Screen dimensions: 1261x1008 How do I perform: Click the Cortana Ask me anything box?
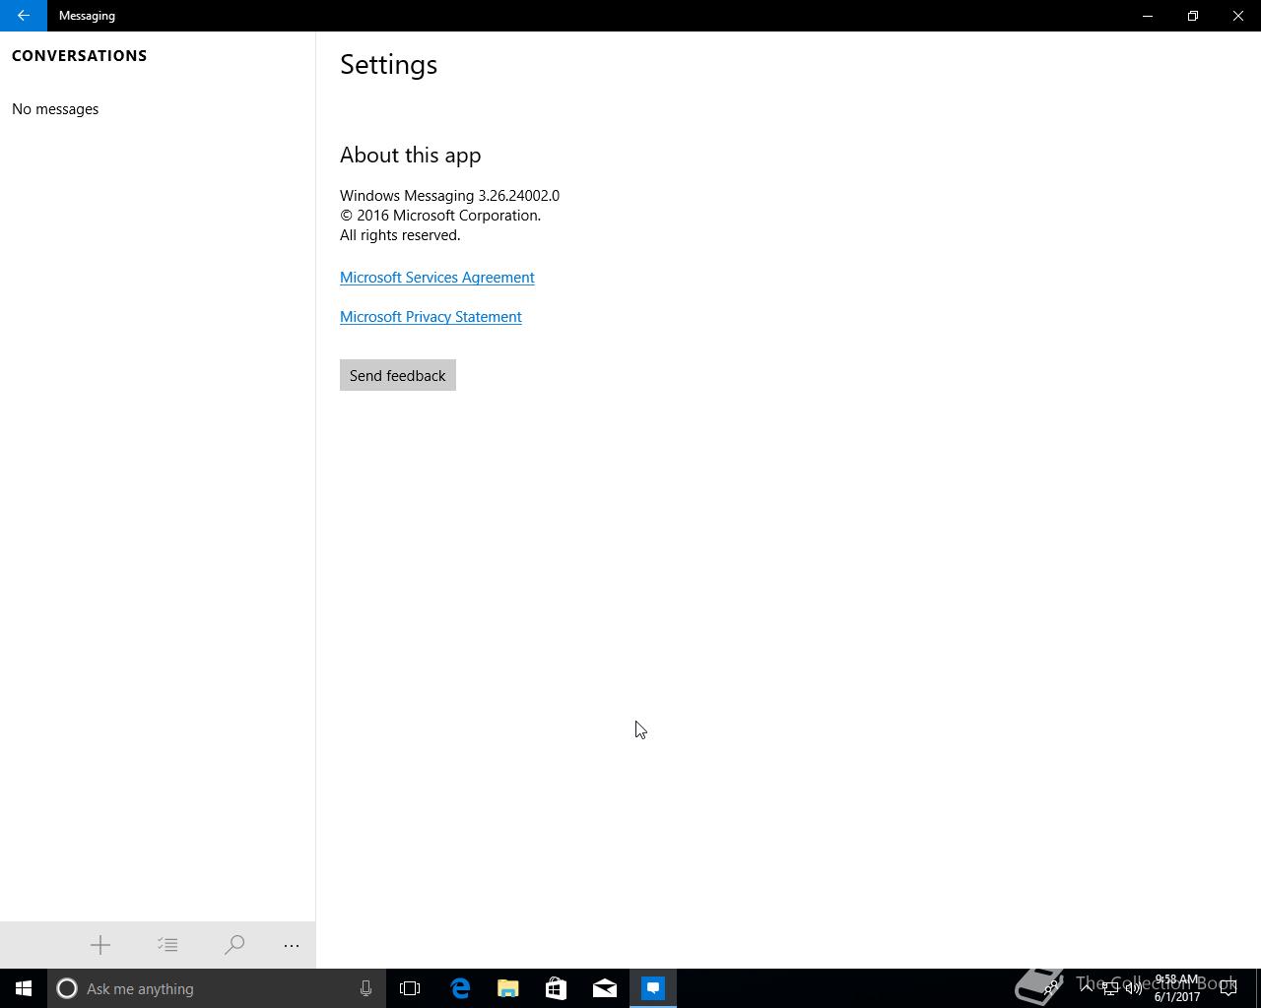(217, 988)
